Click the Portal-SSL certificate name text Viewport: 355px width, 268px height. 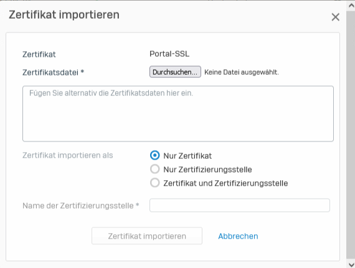tap(169, 54)
